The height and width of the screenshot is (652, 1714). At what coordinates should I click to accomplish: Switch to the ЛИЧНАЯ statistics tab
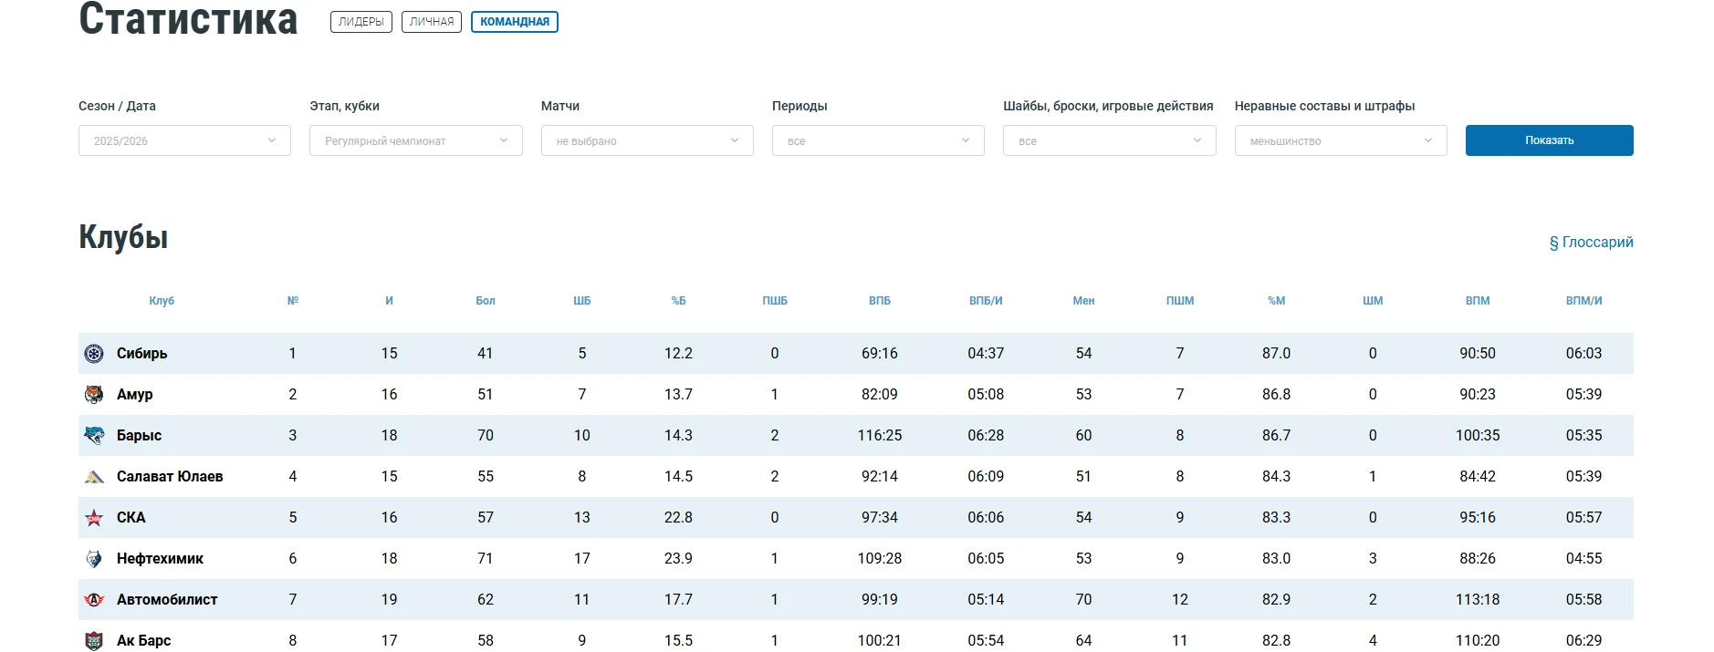point(431,22)
